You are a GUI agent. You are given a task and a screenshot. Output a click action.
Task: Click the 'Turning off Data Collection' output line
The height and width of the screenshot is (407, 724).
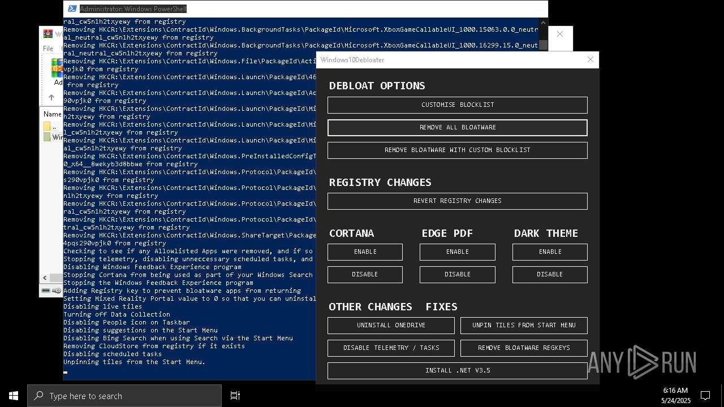pos(117,314)
